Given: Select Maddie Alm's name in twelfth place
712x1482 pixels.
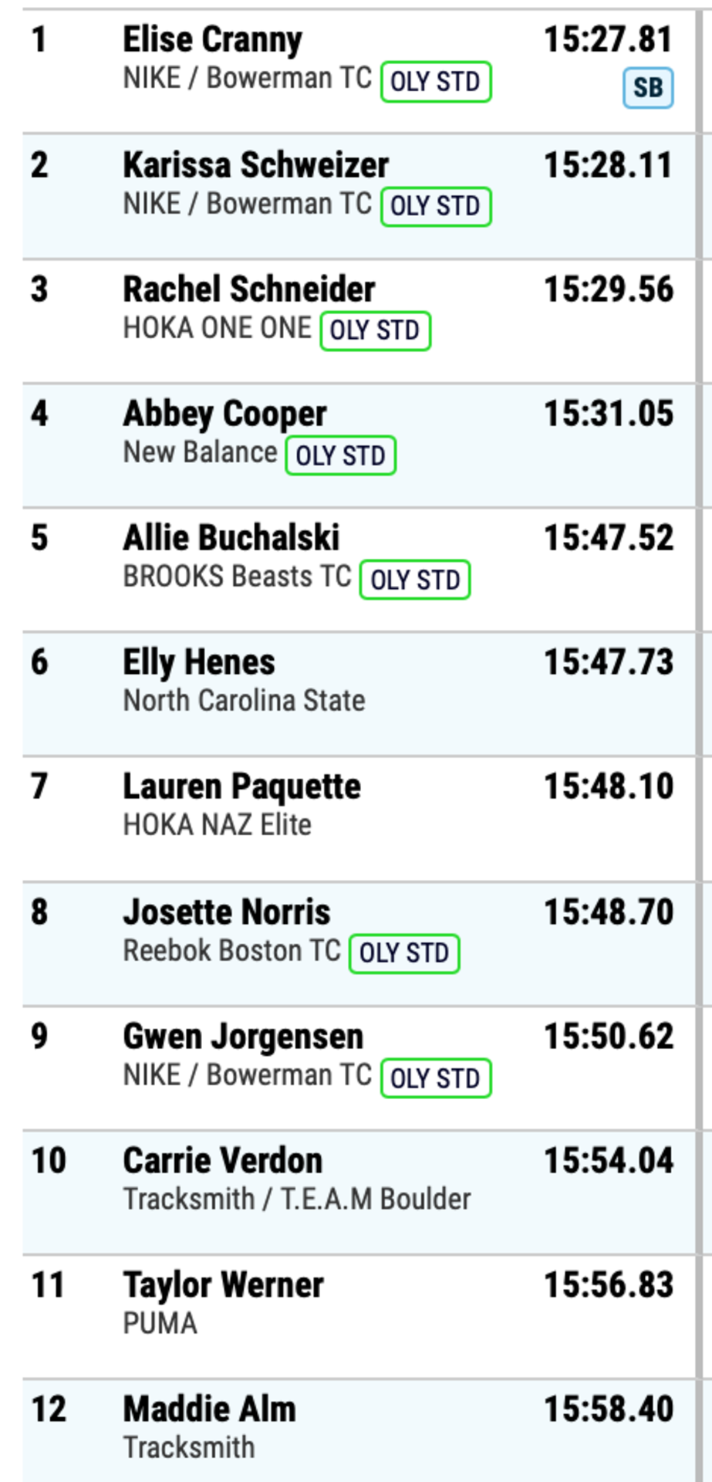Looking at the screenshot, I should 210,1409.
